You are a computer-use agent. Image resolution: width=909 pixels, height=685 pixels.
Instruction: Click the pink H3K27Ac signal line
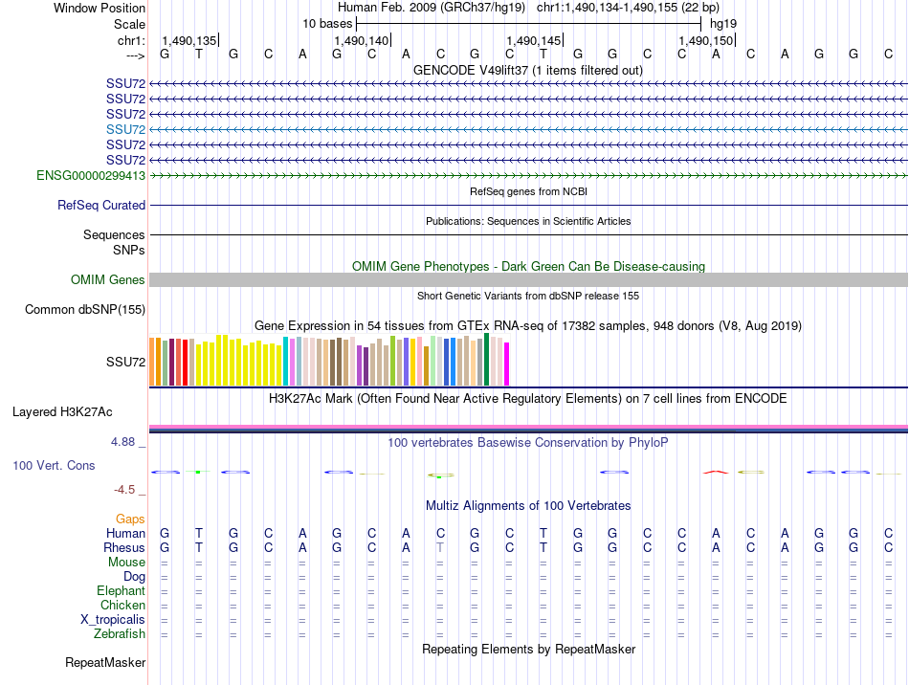point(527,427)
